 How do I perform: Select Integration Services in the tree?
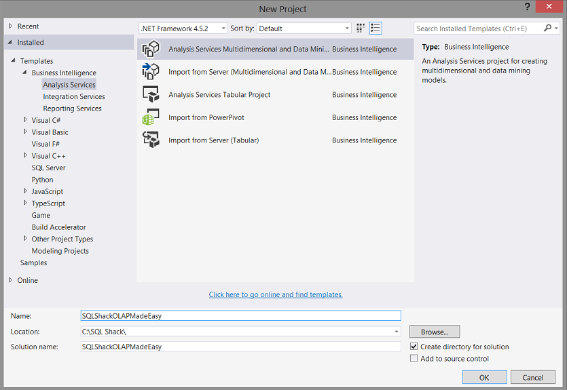pos(74,96)
